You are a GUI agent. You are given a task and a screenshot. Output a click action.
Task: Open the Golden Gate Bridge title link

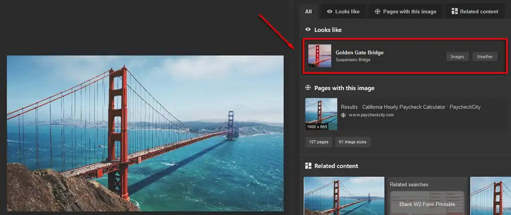(x=359, y=52)
